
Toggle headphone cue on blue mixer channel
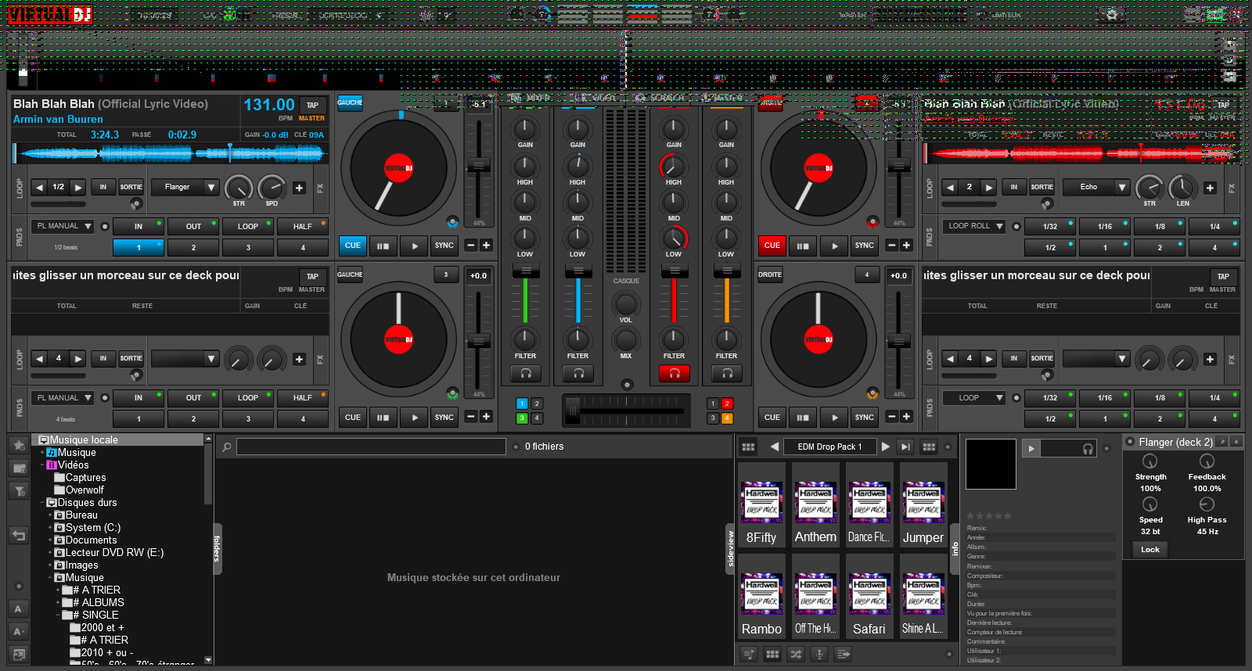tap(578, 374)
